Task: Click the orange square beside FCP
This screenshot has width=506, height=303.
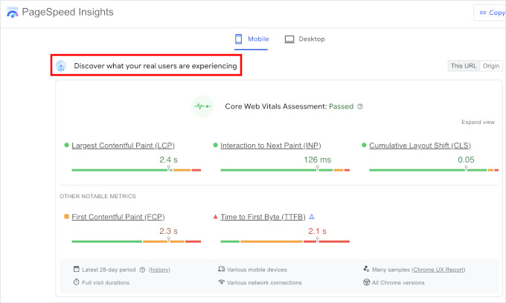Action: coord(66,217)
